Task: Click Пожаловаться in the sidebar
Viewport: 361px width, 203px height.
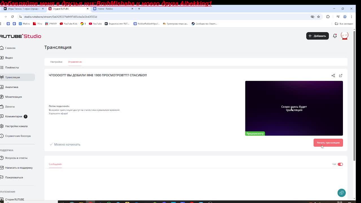Action: point(14,177)
